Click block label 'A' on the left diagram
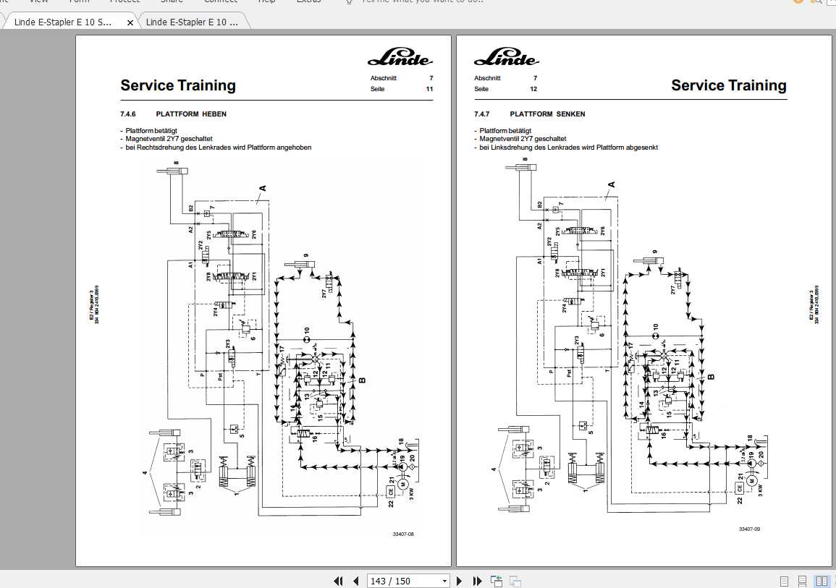Image resolution: width=836 pixels, height=588 pixels. point(262,188)
